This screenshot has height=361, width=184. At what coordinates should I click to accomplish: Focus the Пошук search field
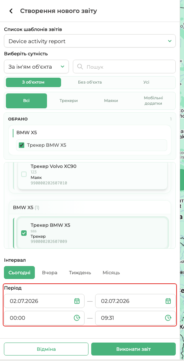coord(124,67)
